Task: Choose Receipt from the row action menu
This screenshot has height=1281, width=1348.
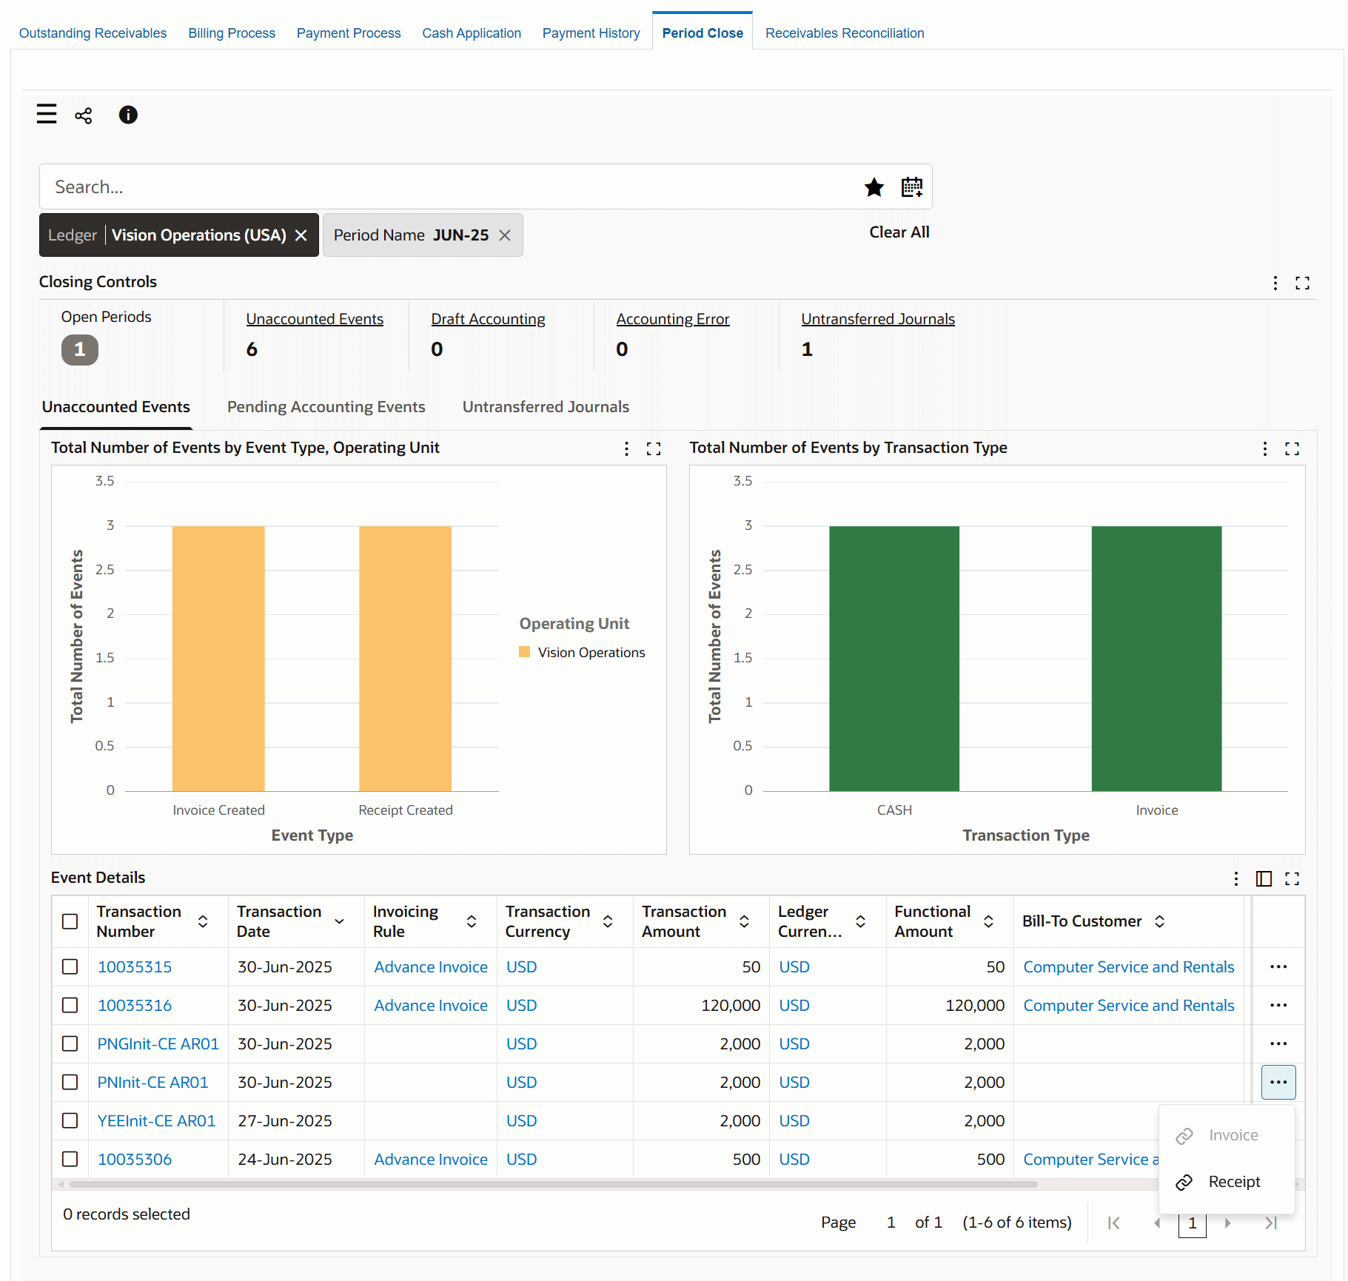Action: 1227,1183
